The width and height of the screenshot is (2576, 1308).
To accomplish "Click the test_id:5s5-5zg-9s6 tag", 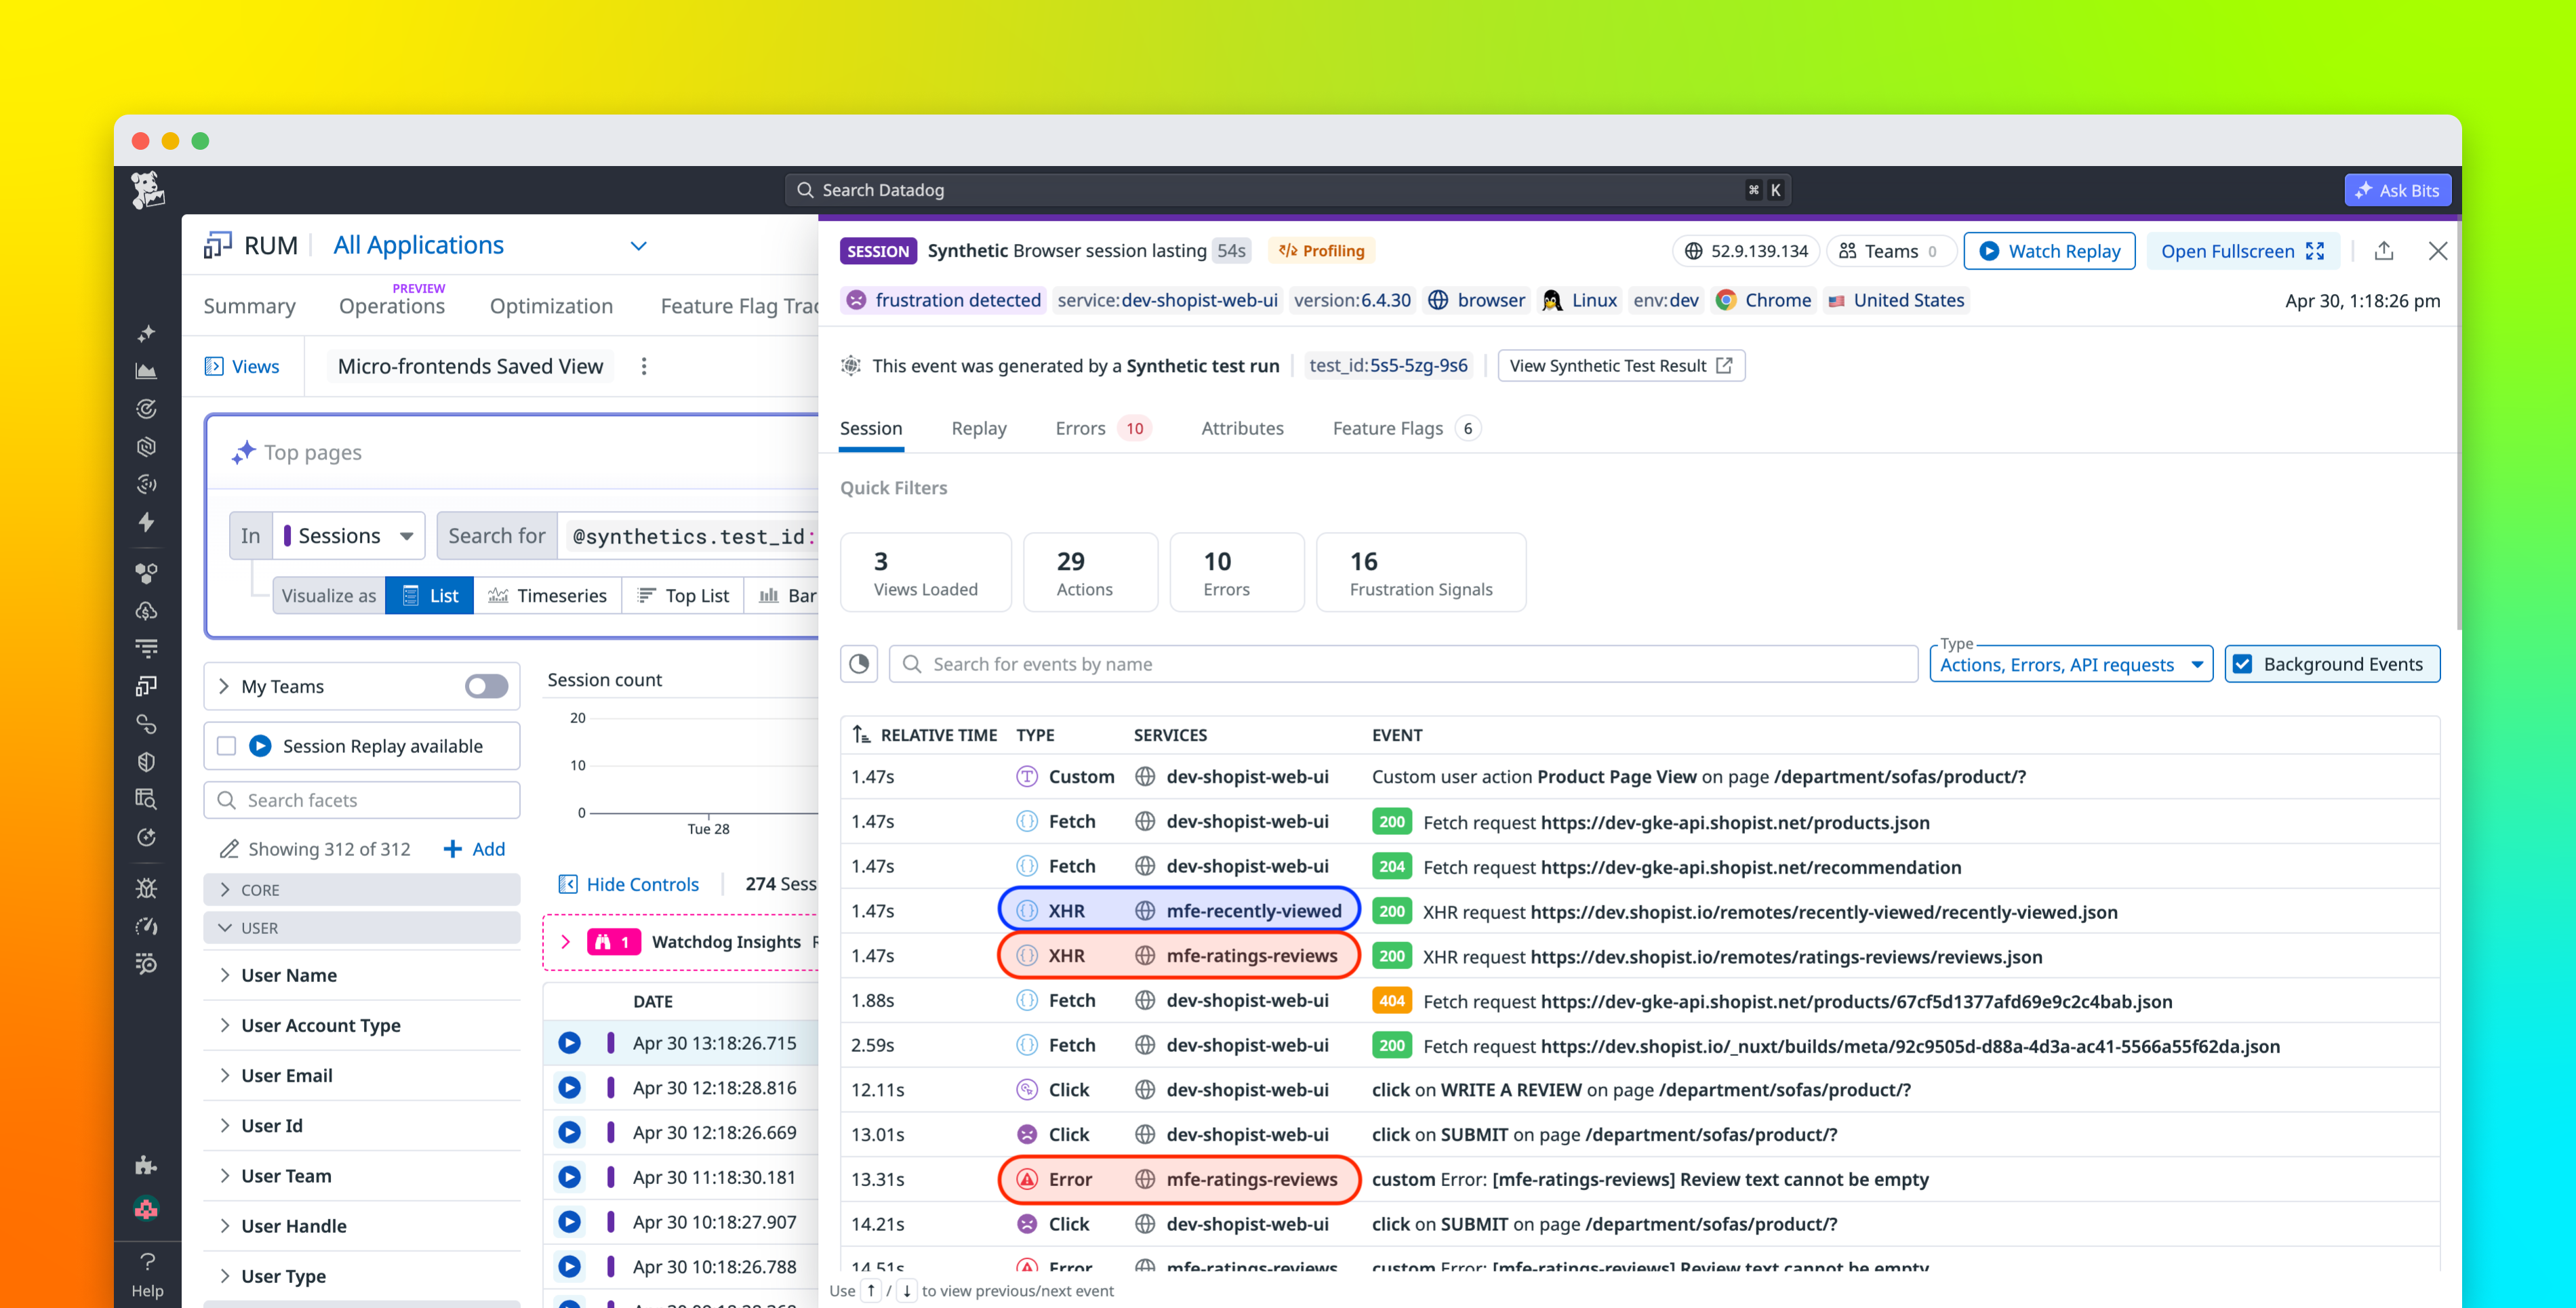I will point(1388,365).
